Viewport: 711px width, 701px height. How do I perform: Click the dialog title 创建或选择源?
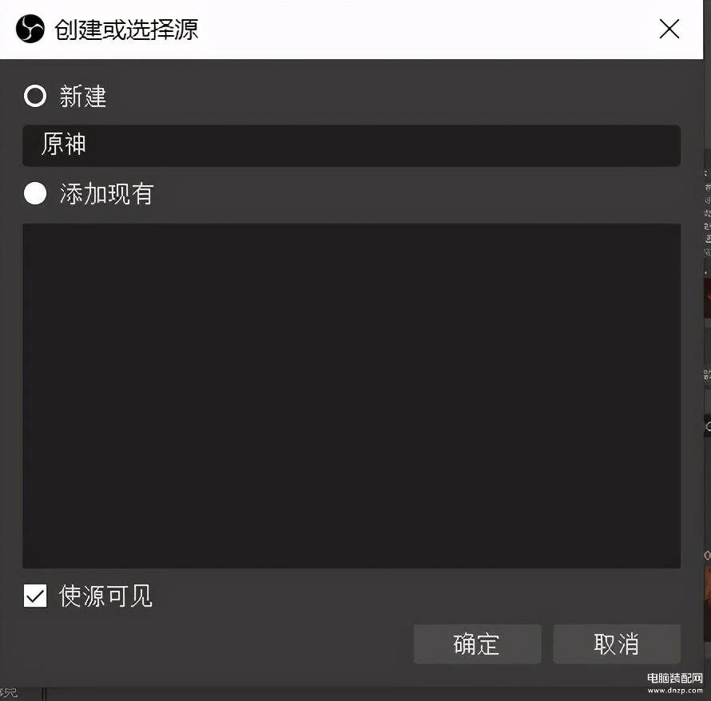[x=126, y=30]
